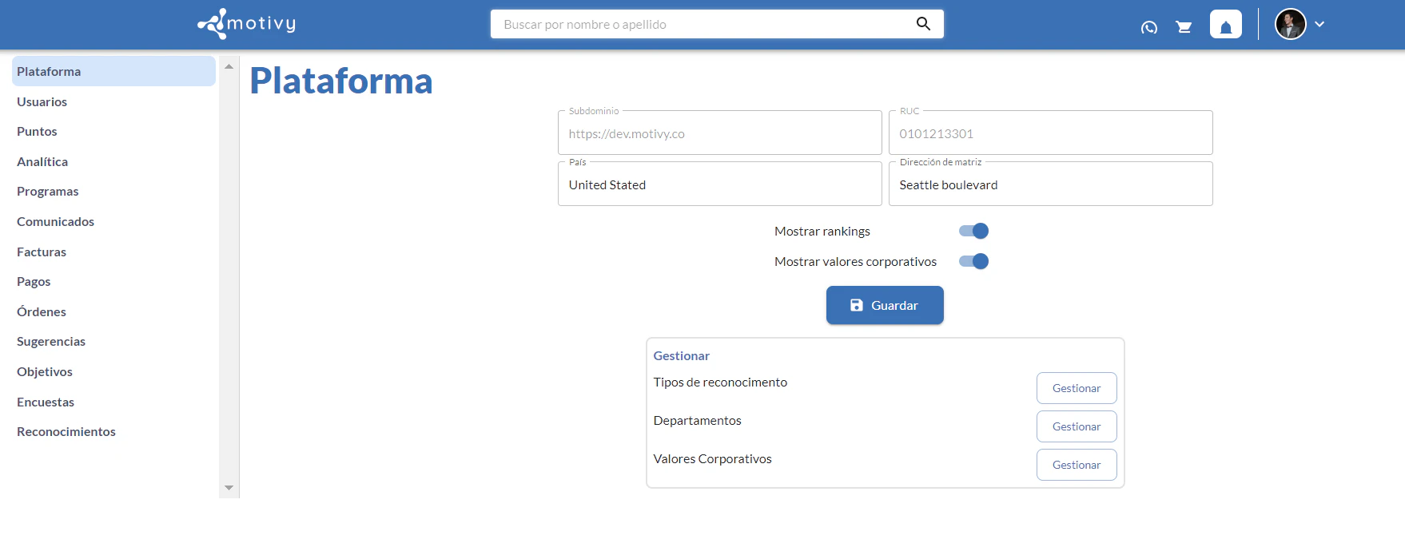Manage Valores Corporativos with Gestionar button
This screenshot has width=1405, height=547.
1077,465
